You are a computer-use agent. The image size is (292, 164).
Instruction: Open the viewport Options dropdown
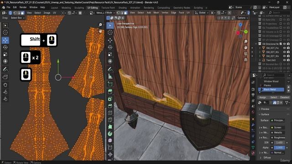coord(243,18)
